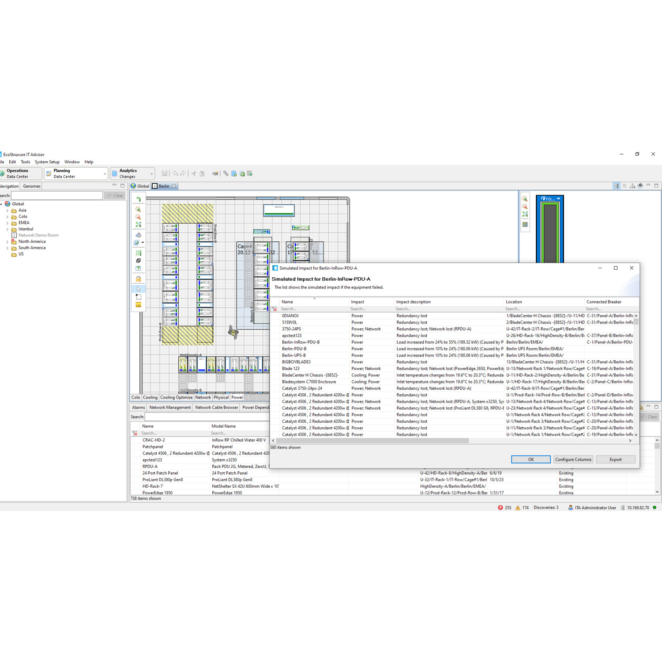Click the Export button in the dialog
Viewport: 662px width, 662px height.
pyautogui.click(x=616, y=459)
